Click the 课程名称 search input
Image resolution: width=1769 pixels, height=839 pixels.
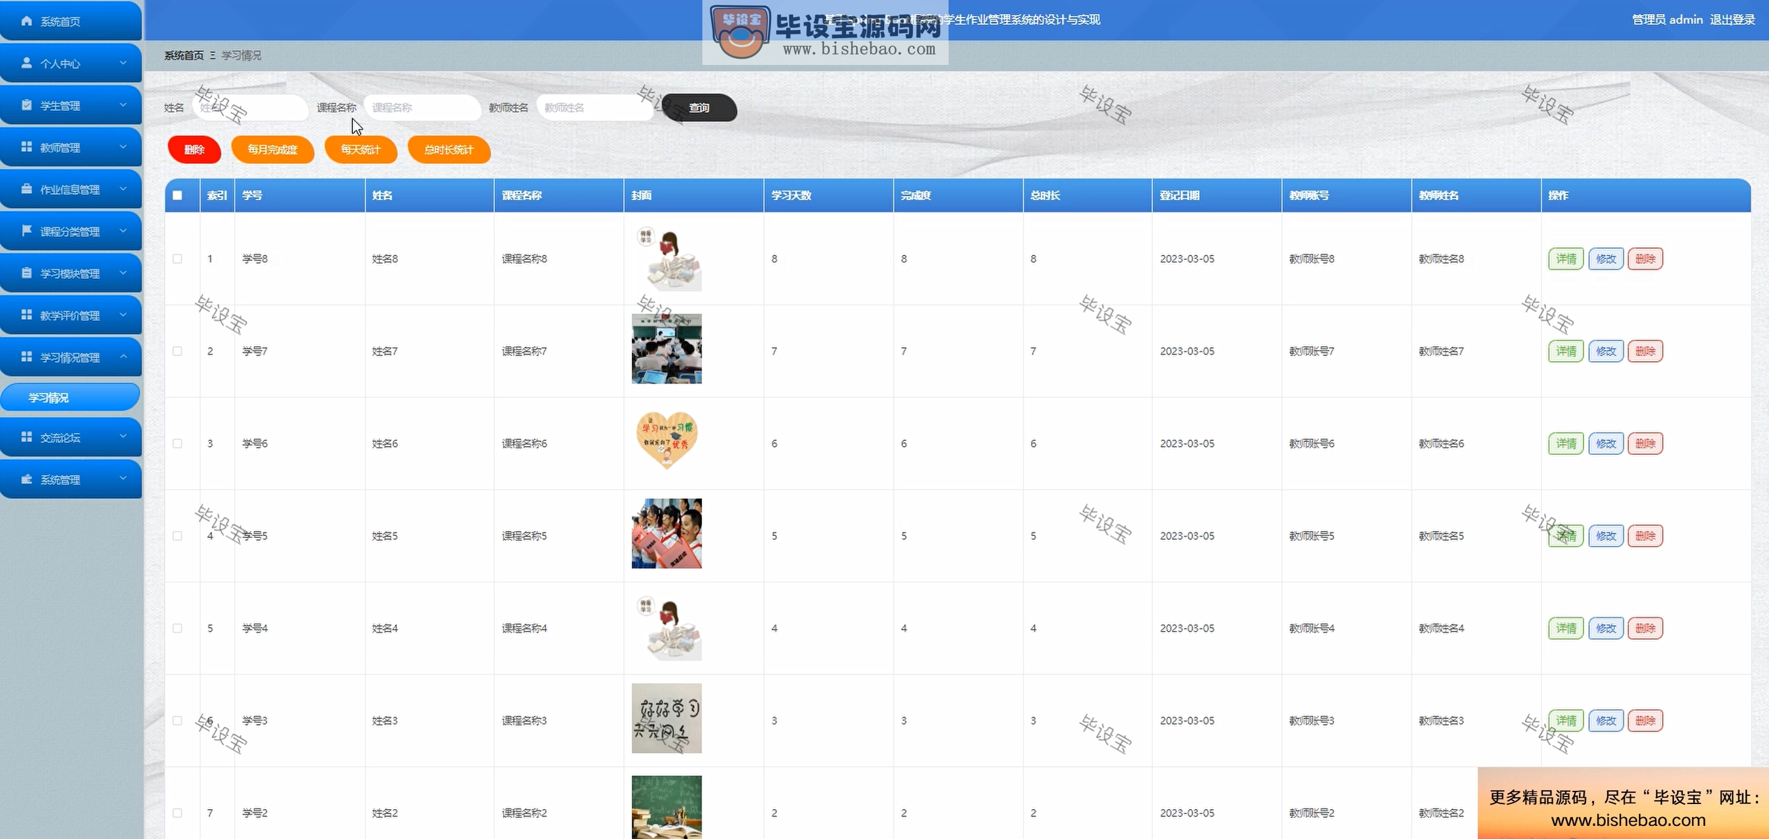pyautogui.click(x=422, y=108)
